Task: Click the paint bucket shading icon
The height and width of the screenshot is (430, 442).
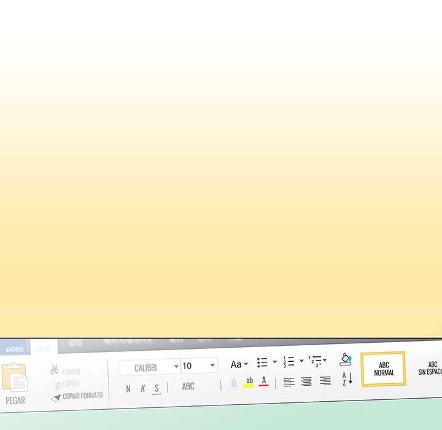Action: point(346,359)
